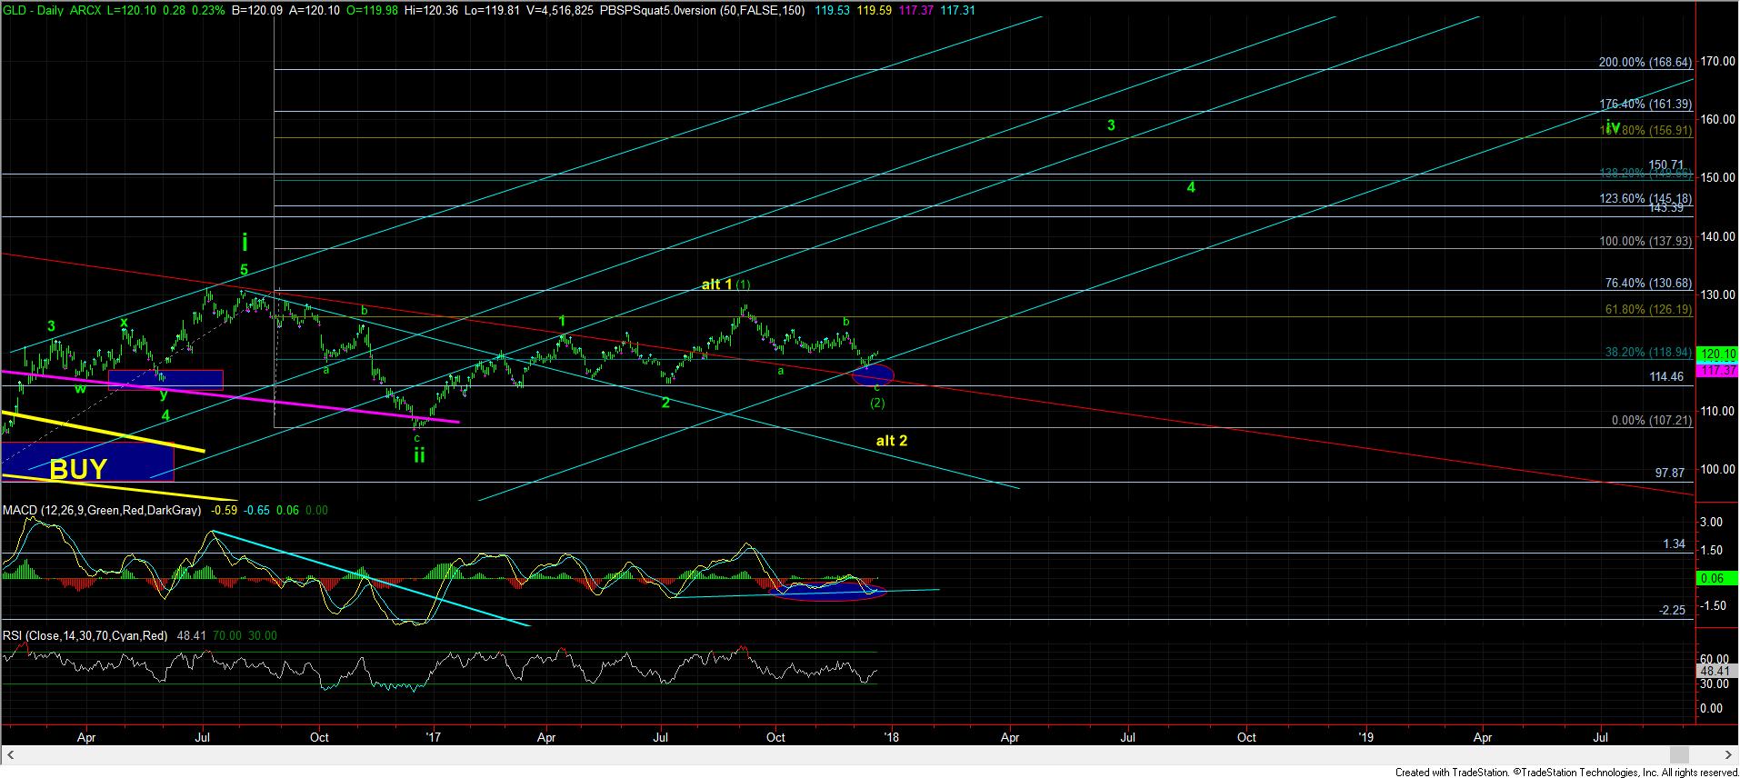This screenshot has height=778, width=1740.
Task: Click the MACD '1.34' level label
Action: coord(1674,544)
